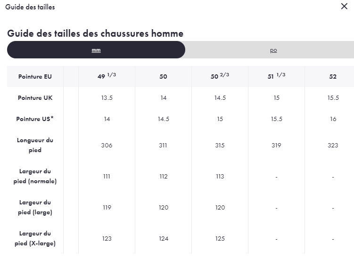Click the Pointure UK row label
Viewport: 354px width, 259px height.
pyautogui.click(x=35, y=98)
